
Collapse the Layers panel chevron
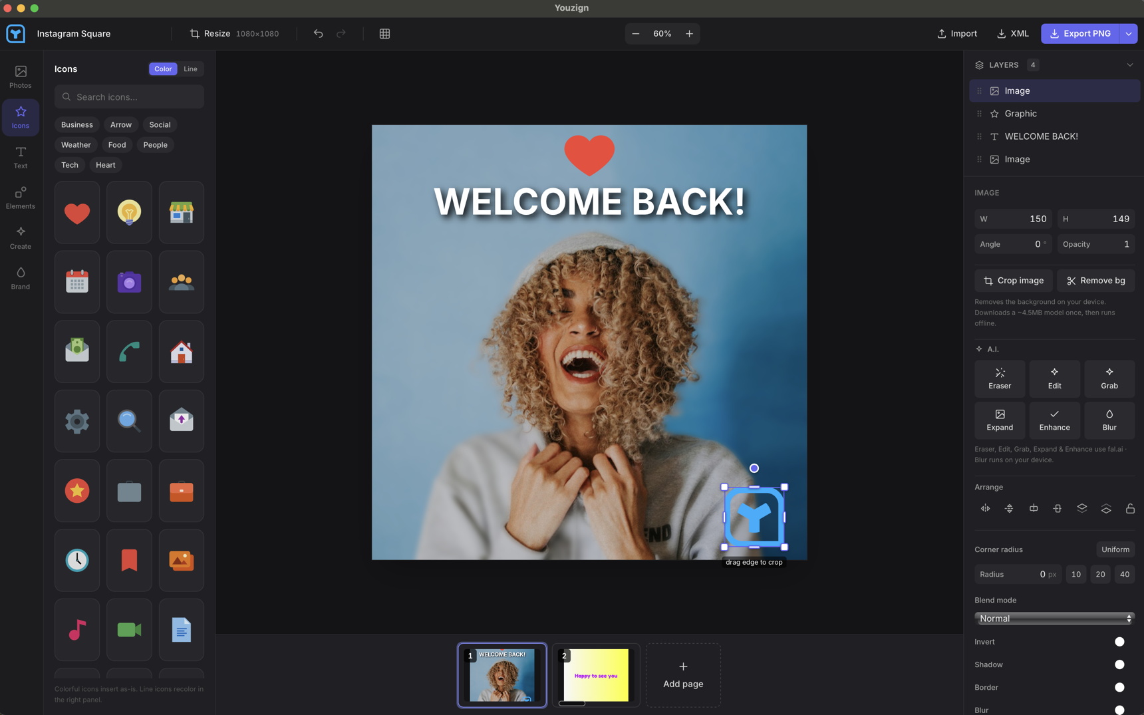pos(1129,65)
